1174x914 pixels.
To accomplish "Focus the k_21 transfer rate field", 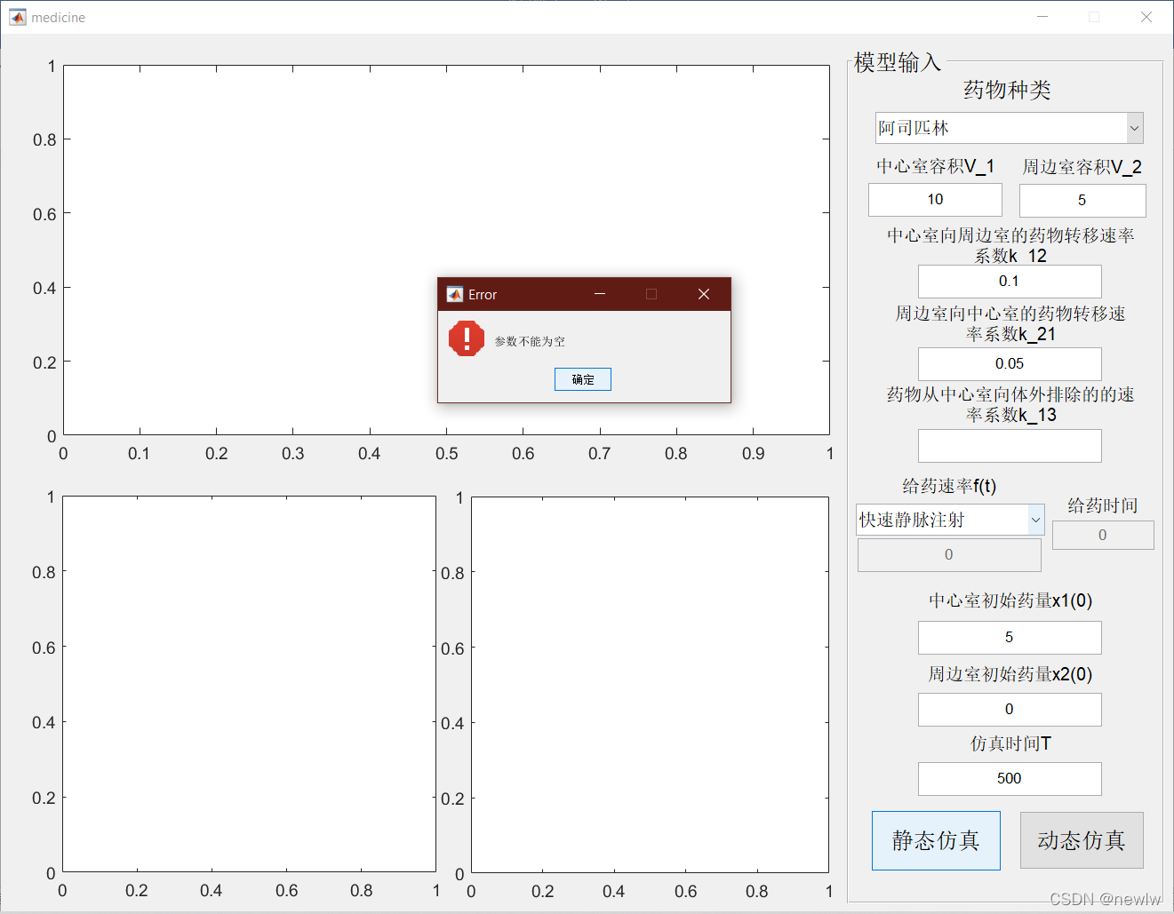I will pyautogui.click(x=1010, y=364).
